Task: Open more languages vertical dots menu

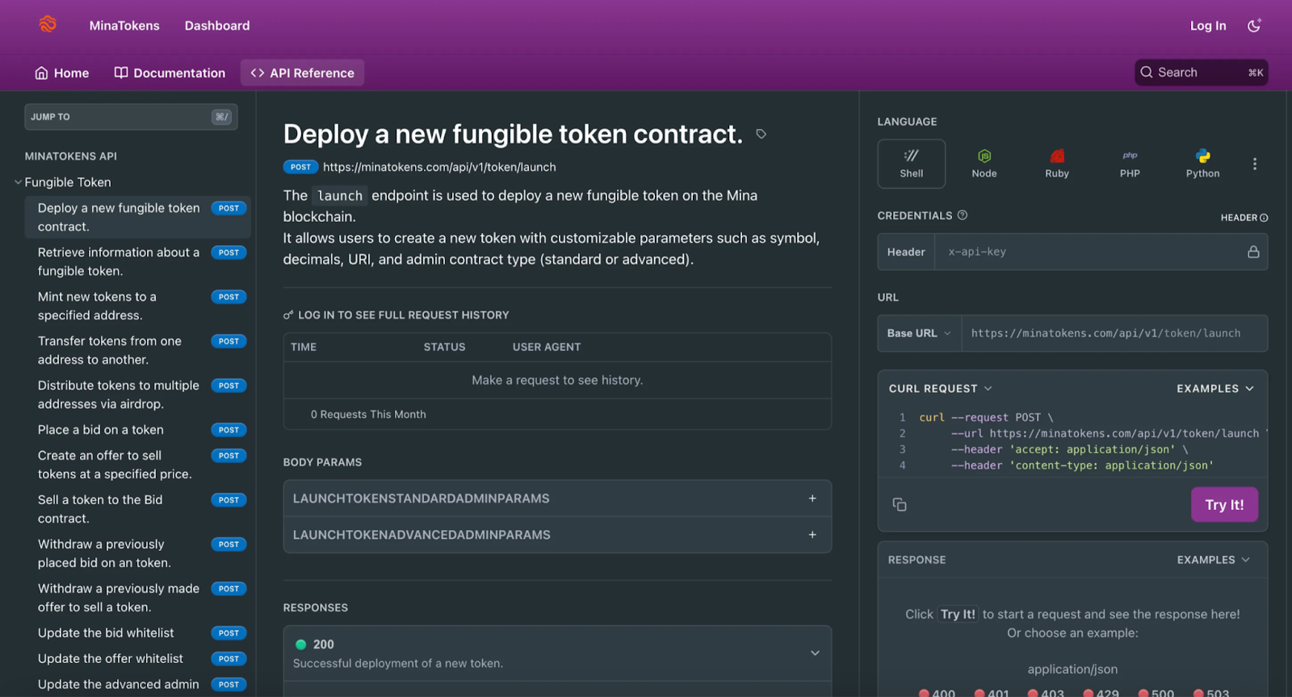Action: 1254,164
